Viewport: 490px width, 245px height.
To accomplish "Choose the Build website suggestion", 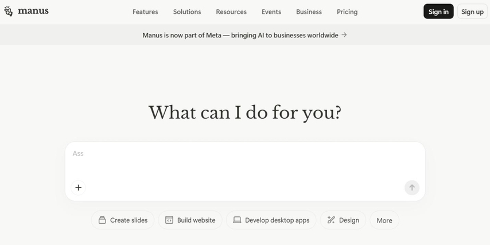I will [x=190, y=220].
